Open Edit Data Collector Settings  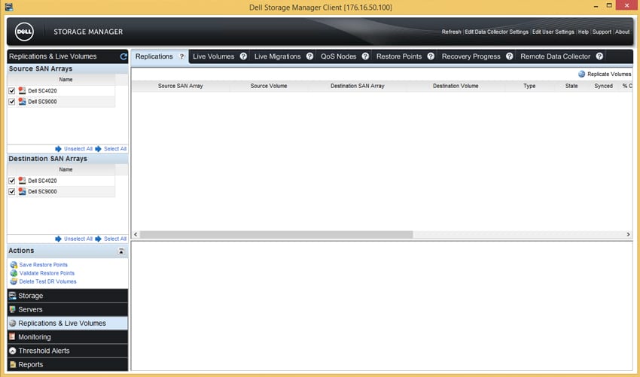pyautogui.click(x=497, y=32)
